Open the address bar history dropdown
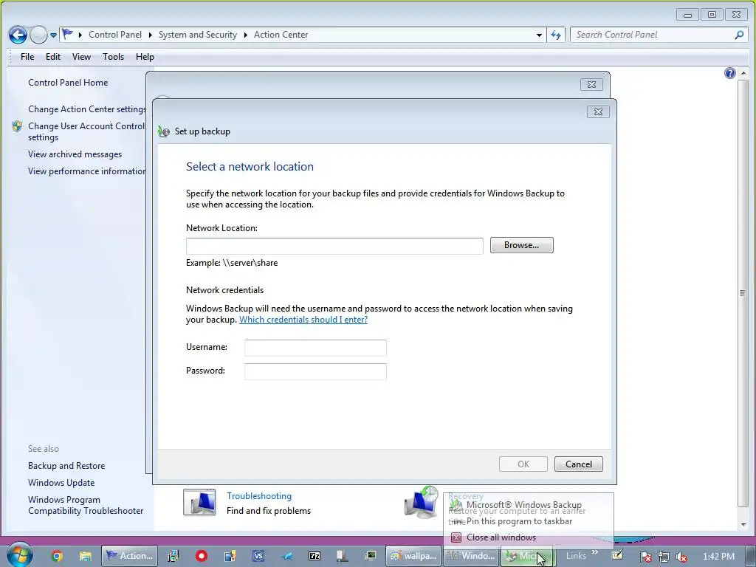 [x=539, y=35]
